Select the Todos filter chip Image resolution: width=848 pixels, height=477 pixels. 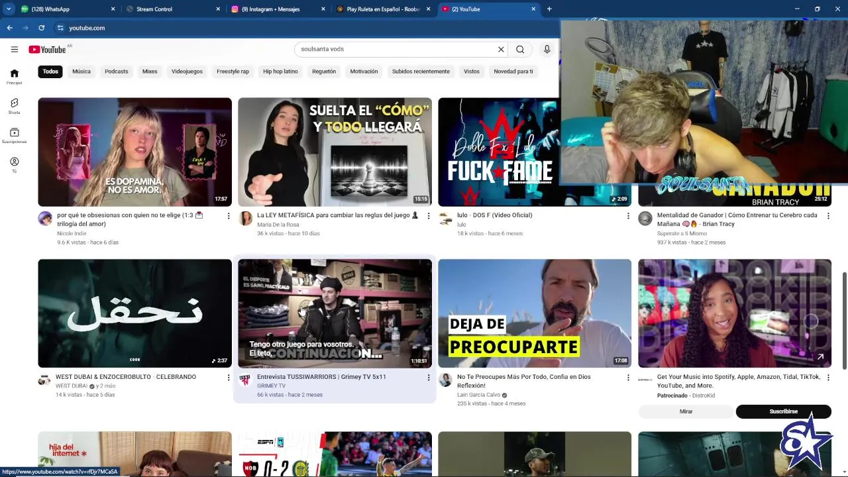(x=50, y=72)
